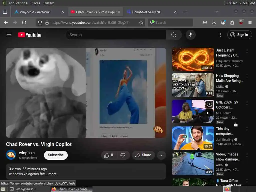256x192 pixels.
Task: Open the extensions puzzle icon
Action: [232, 22]
